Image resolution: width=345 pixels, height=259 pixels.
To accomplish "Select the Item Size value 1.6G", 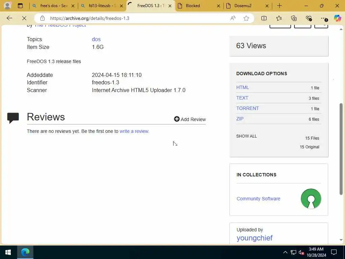I will click(x=98, y=47).
